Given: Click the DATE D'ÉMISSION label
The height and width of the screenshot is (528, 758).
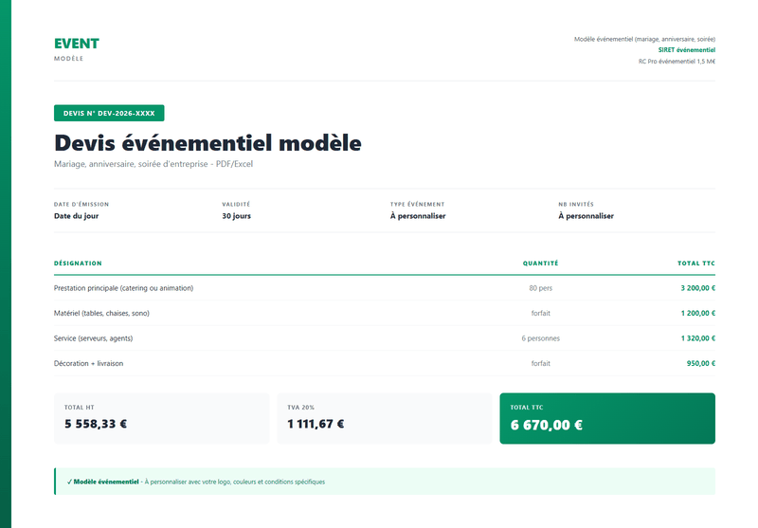Looking at the screenshot, I should [81, 204].
